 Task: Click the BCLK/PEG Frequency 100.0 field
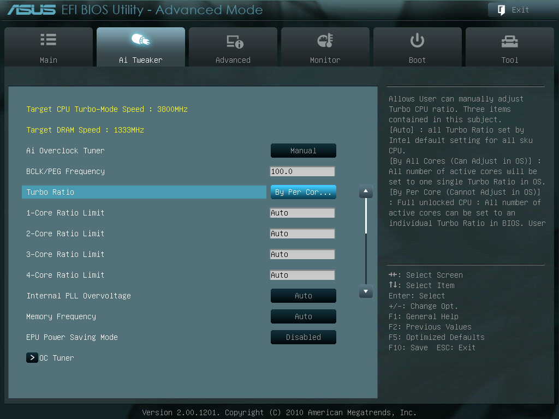[302, 171]
